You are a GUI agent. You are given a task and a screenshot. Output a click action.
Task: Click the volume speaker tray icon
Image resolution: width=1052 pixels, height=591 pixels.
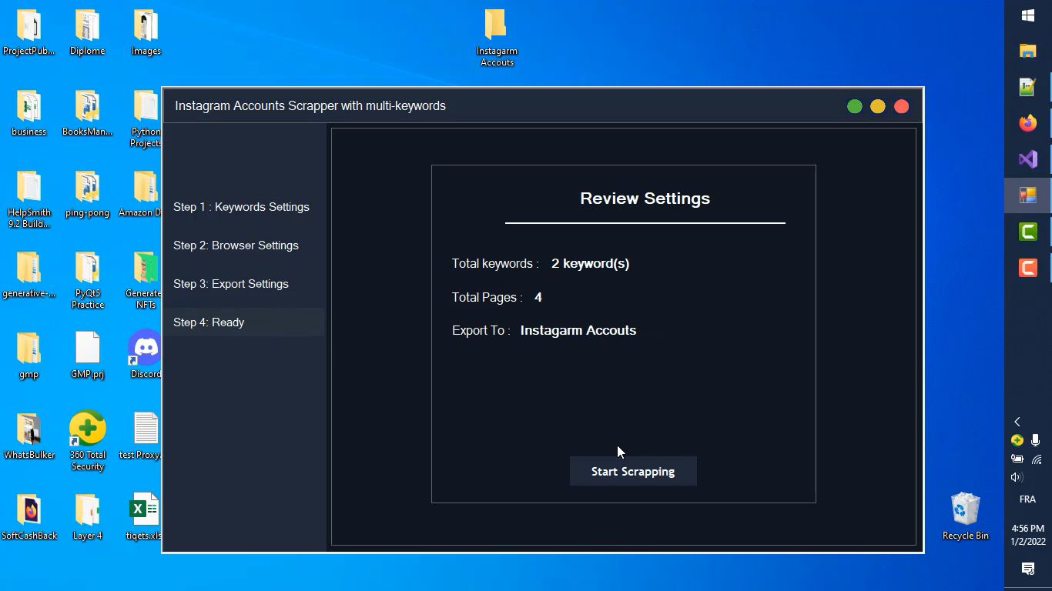(1017, 477)
